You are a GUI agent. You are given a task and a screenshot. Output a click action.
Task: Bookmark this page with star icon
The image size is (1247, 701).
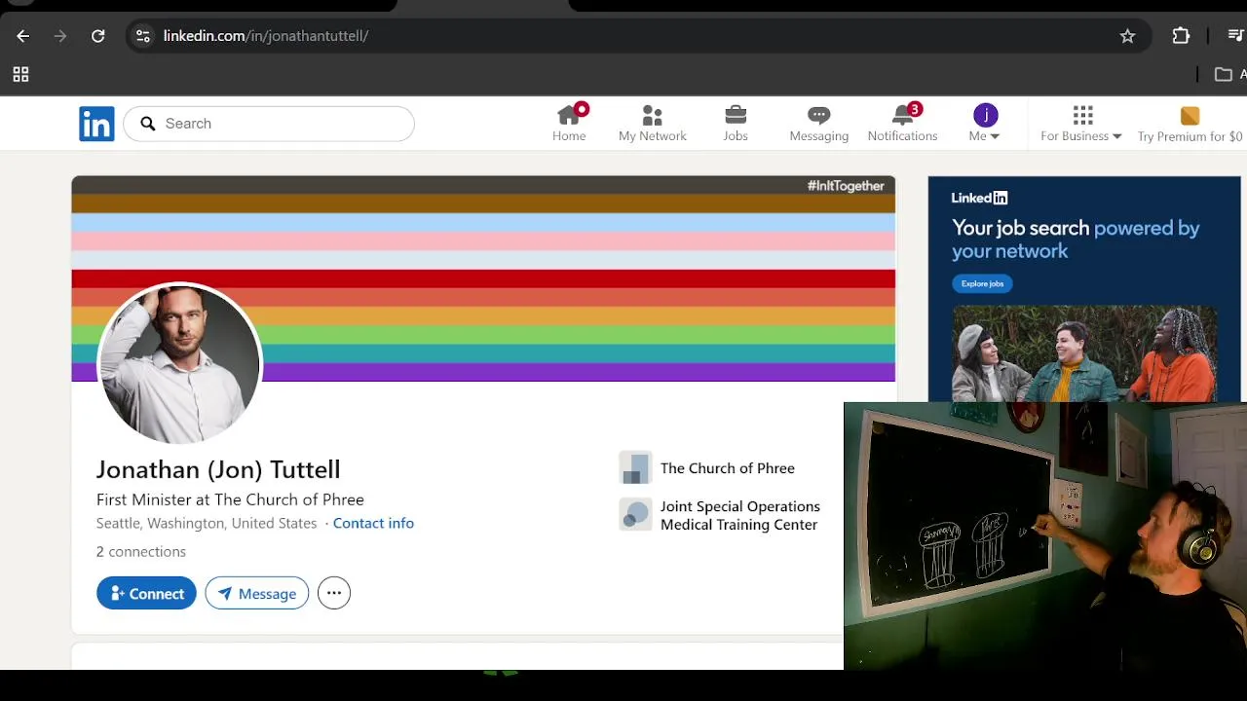1127,36
